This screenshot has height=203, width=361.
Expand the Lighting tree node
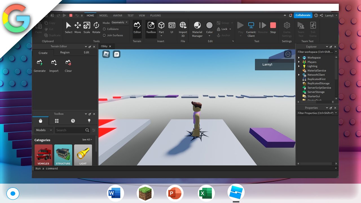(x=299, y=66)
